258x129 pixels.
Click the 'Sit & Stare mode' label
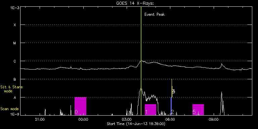tap(11, 89)
